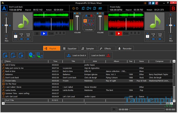
Task: Raise pitch with Deck B plus button
Action: [x=171, y=15]
